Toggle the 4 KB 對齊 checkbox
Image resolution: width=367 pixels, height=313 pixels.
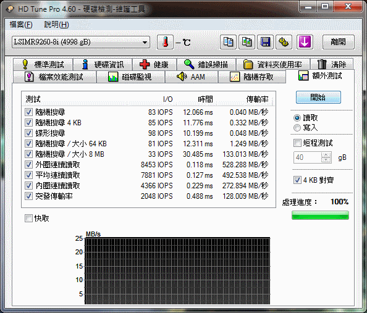pos(297,180)
